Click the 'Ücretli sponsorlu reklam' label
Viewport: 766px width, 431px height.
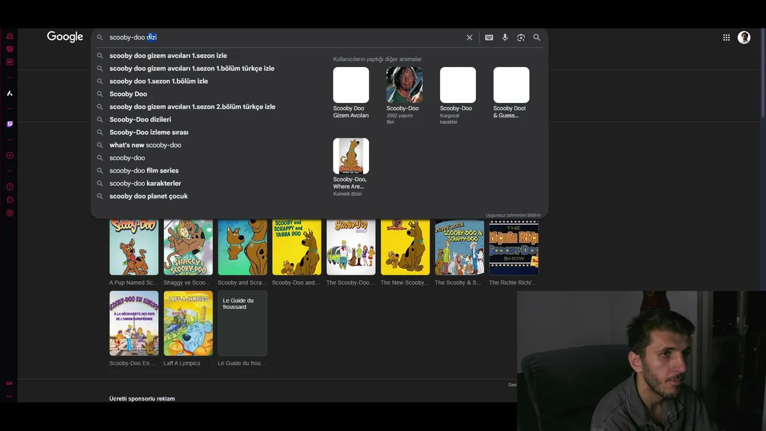pos(142,399)
